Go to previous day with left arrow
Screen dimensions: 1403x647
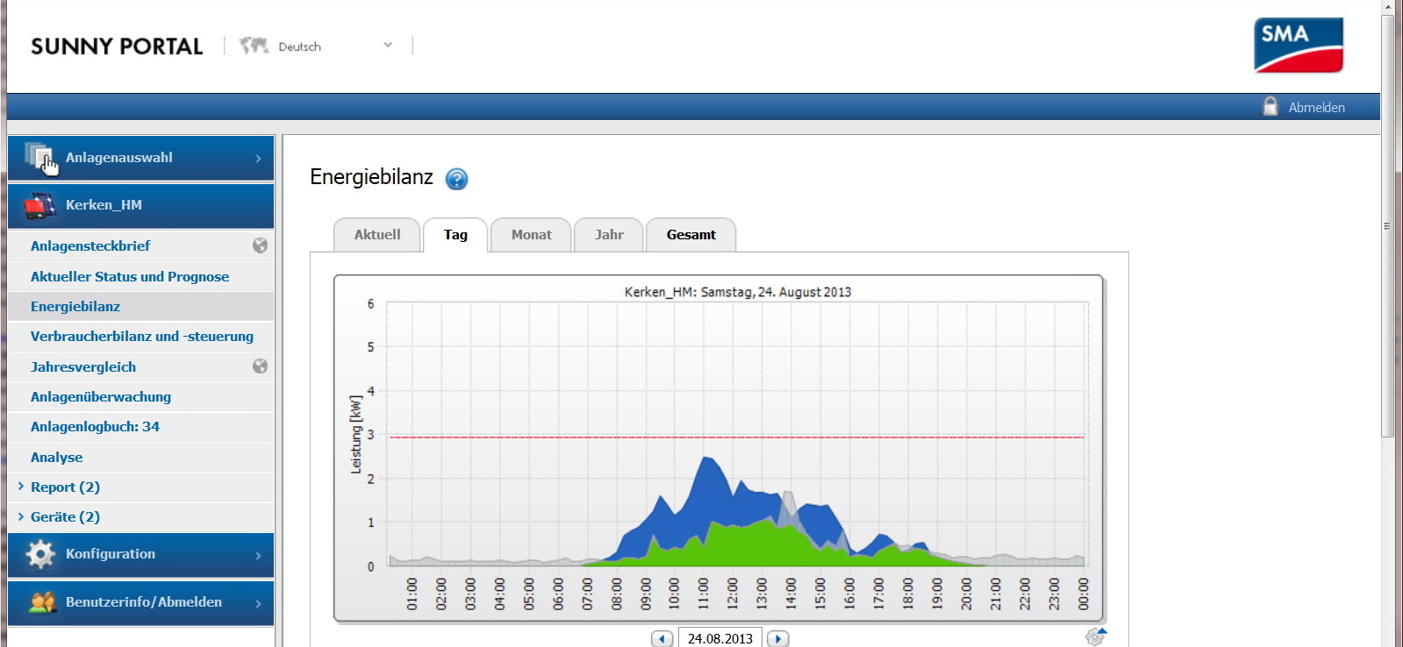[x=662, y=638]
